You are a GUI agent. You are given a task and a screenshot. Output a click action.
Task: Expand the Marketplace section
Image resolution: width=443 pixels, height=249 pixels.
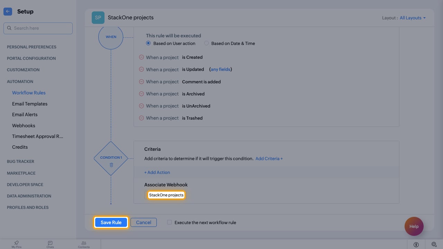[x=21, y=173]
